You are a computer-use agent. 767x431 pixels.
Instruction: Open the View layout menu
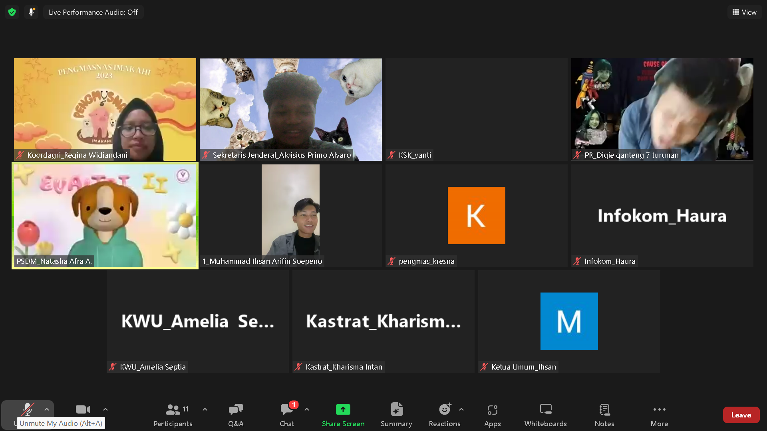pos(744,12)
